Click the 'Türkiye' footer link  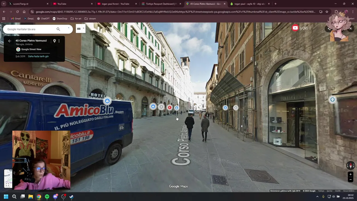321,191
